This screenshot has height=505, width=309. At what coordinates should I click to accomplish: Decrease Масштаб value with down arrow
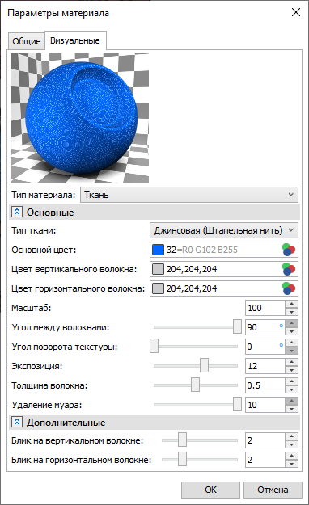coord(291,312)
